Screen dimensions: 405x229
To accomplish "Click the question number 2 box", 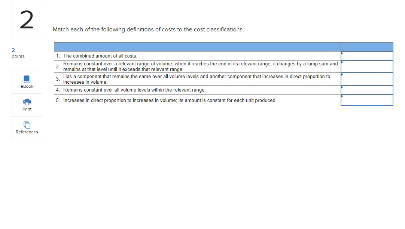I will coord(27,19).
